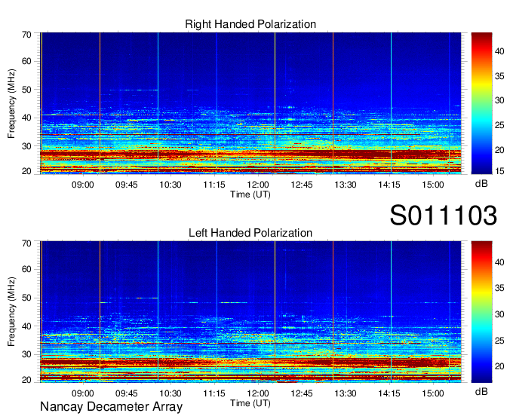This screenshot has height=416, width=513.
Task: Click "60" MHz tick on Left Handed frequency axis
Action: click(26, 269)
